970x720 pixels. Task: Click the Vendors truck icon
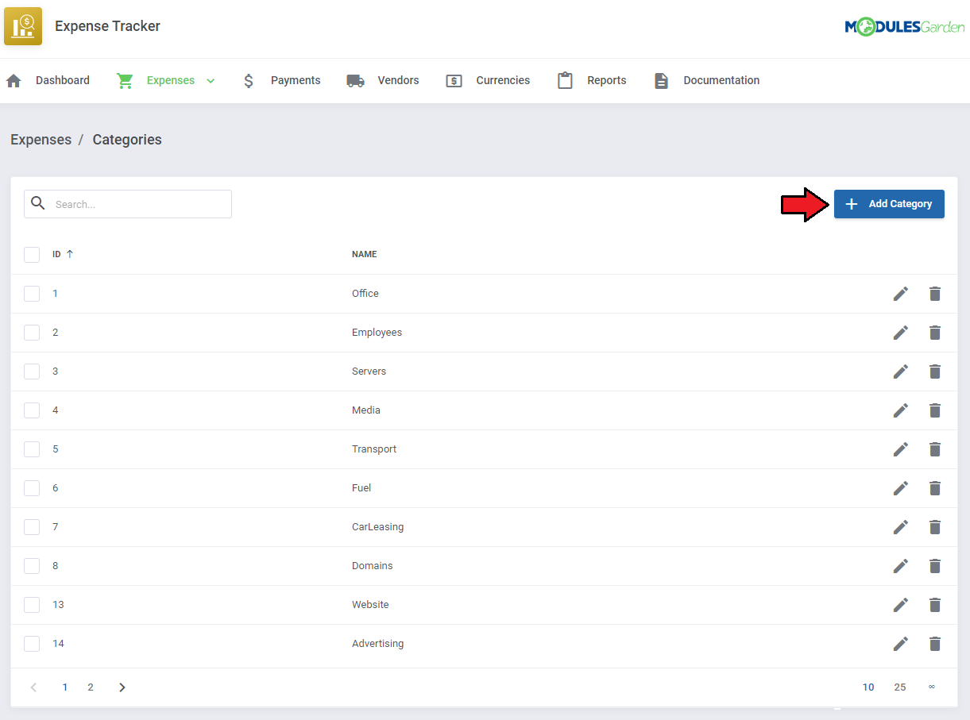click(x=355, y=81)
